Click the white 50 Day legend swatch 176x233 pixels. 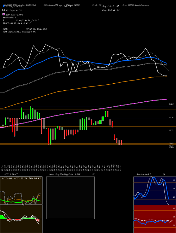[4, 10]
